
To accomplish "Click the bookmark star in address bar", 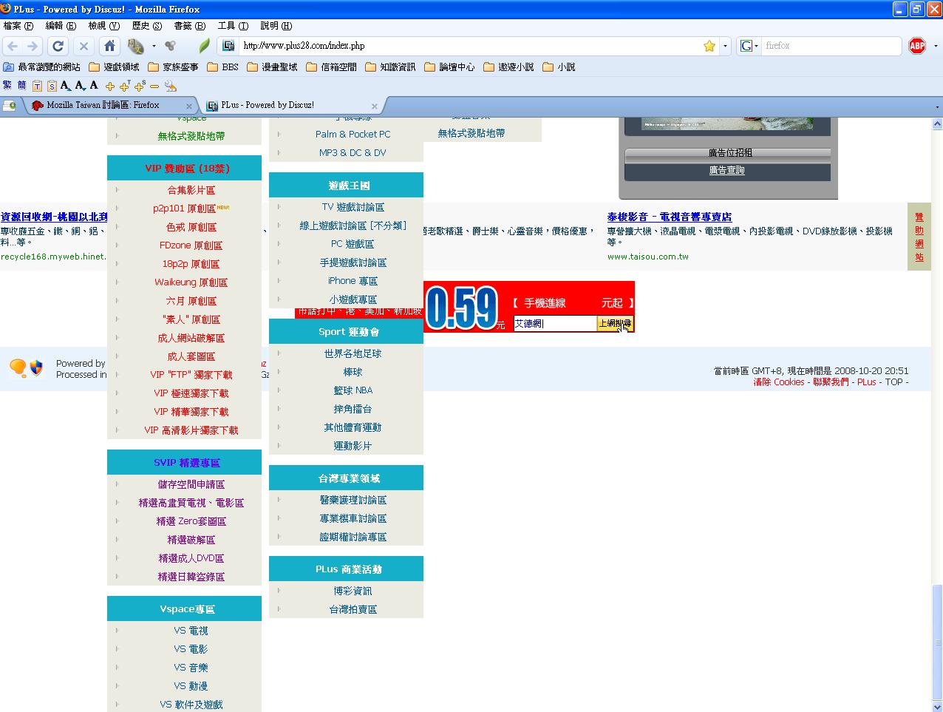I will click(x=709, y=46).
